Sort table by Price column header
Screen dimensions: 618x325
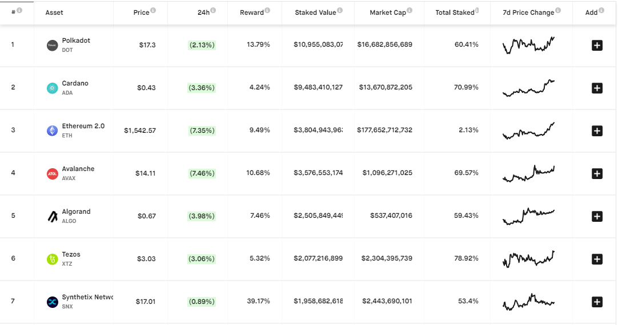[141, 13]
